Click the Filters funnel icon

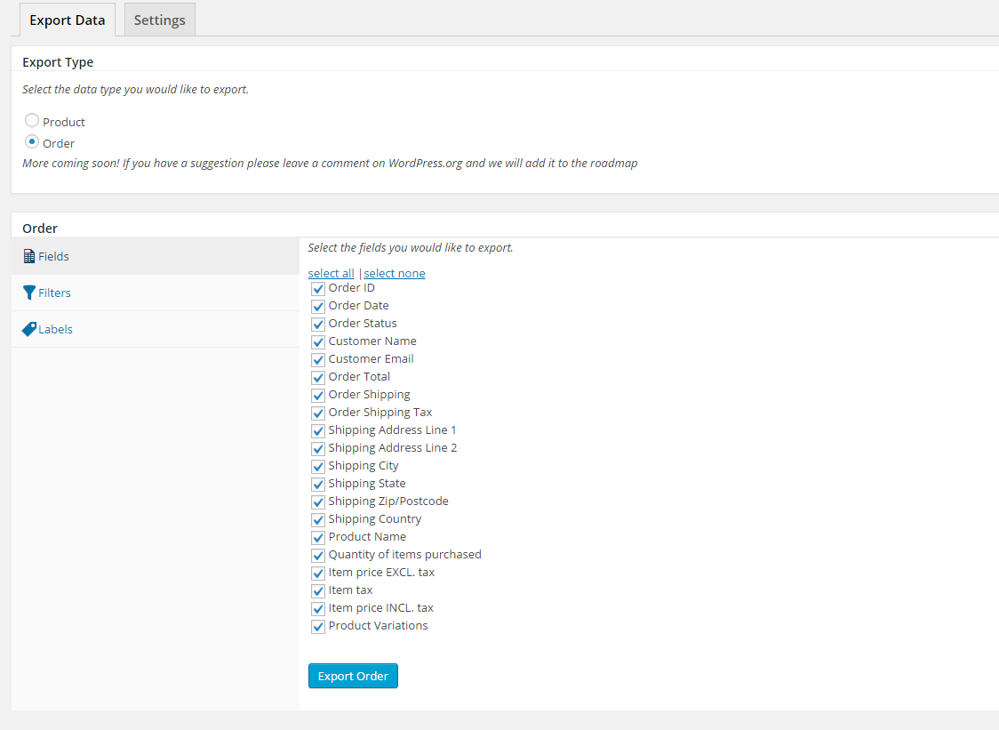pos(29,293)
